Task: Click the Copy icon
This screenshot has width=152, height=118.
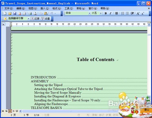Action: click(x=41, y=13)
